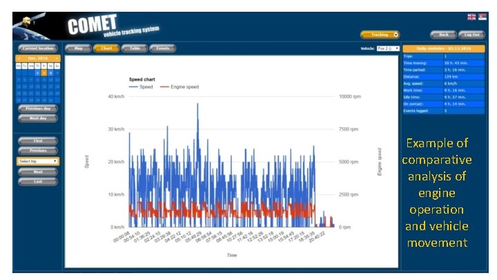The image size is (497, 280).
Task: Switch to the Chart tab
Action: click(106, 48)
